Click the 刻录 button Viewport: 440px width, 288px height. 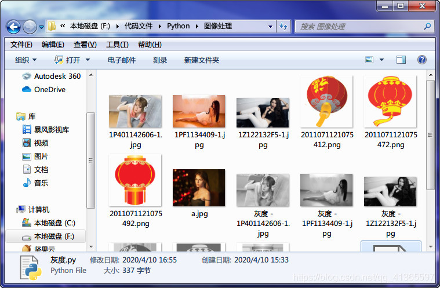pyautogui.click(x=160, y=60)
